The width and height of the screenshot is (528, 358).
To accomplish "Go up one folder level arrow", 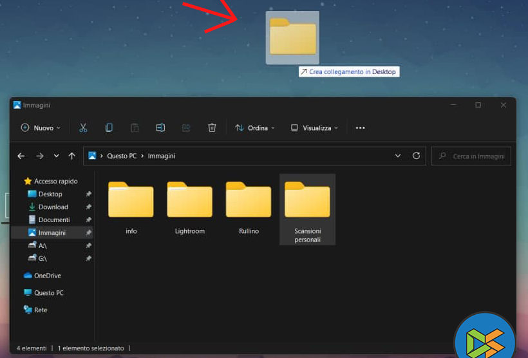I will point(71,156).
